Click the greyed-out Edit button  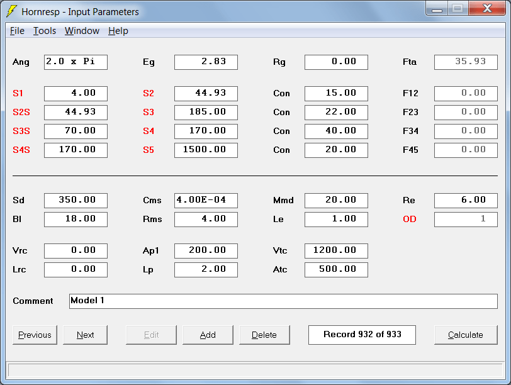tap(151, 335)
